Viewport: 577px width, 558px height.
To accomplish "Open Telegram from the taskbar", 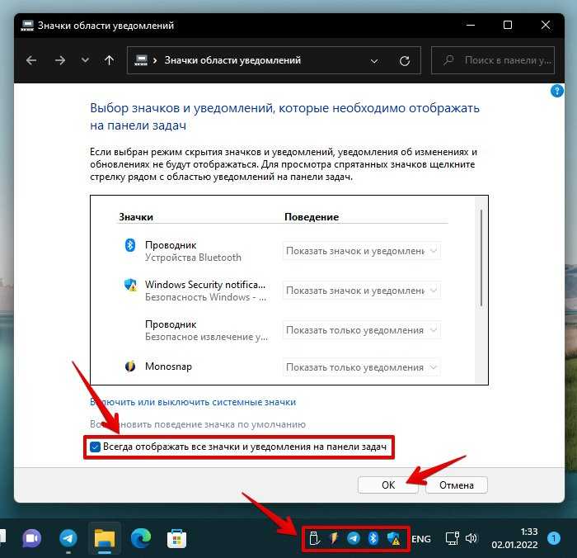I will (x=68, y=539).
